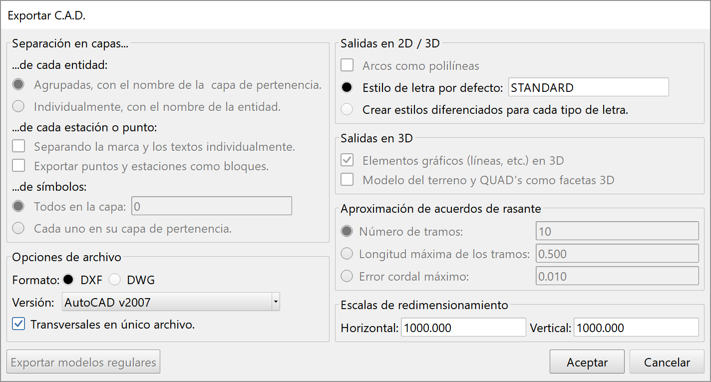Click the STANDARD text style field
Image resolution: width=711 pixels, height=382 pixels.
(x=588, y=87)
